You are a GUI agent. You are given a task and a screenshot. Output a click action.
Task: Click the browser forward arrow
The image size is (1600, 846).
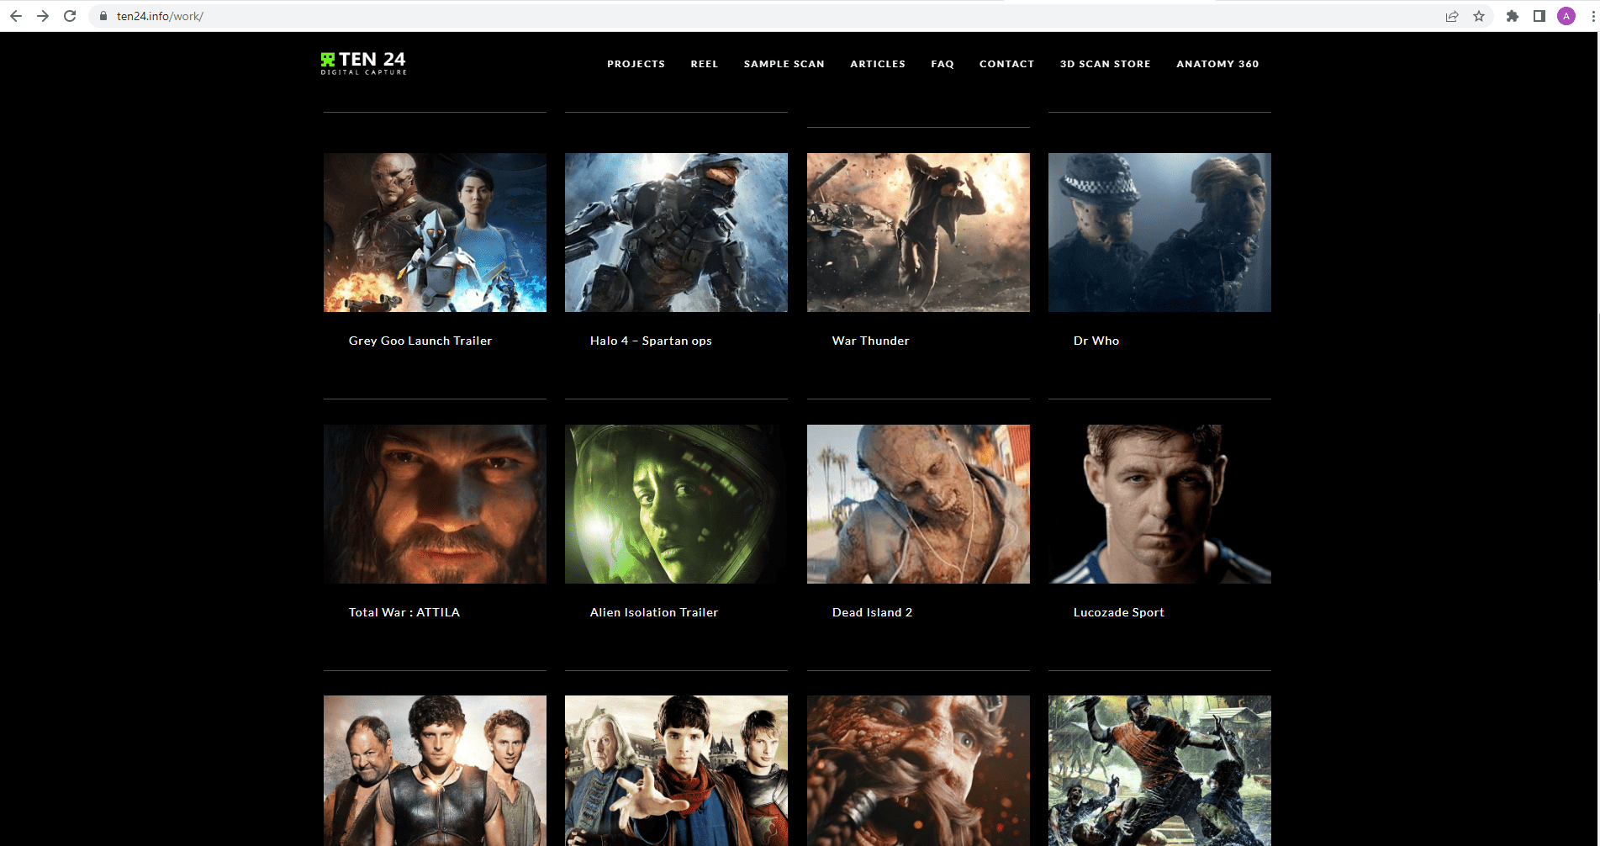(x=43, y=16)
